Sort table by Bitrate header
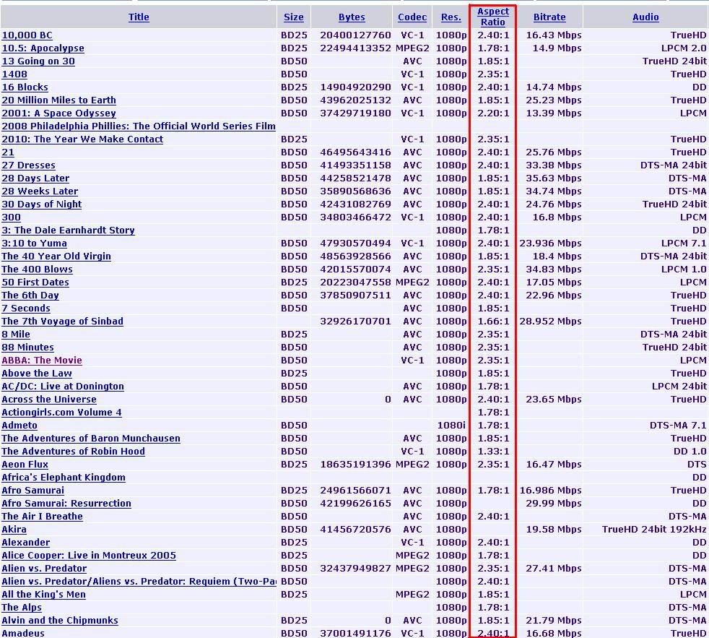 click(x=549, y=17)
